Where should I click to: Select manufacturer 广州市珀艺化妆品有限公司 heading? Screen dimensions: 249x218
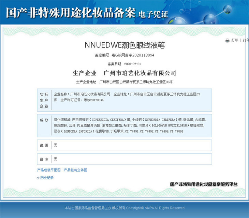tap(140, 73)
